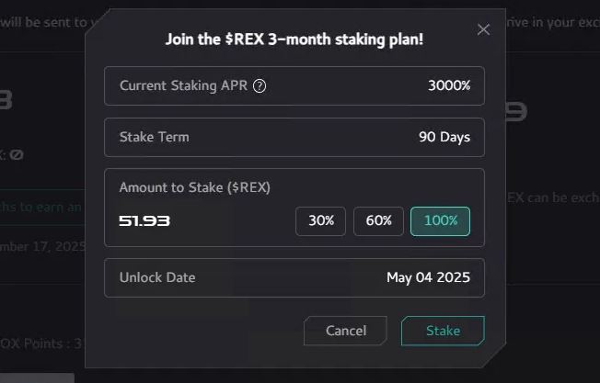Click the Stake Term label
Viewport: 600px width, 383px height.
154,137
